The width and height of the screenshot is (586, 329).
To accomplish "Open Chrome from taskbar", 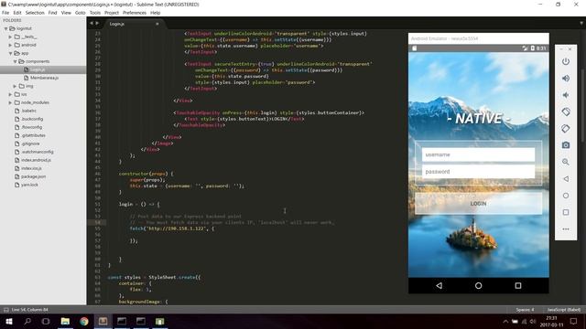I will (84, 321).
